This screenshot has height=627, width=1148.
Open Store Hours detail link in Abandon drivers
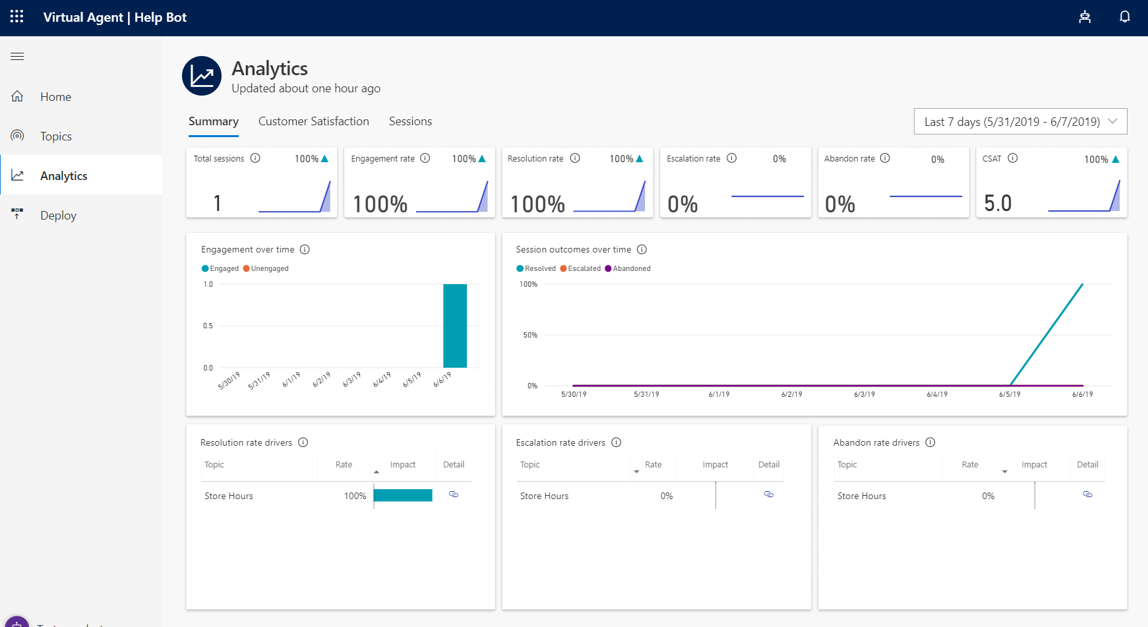tap(1087, 494)
